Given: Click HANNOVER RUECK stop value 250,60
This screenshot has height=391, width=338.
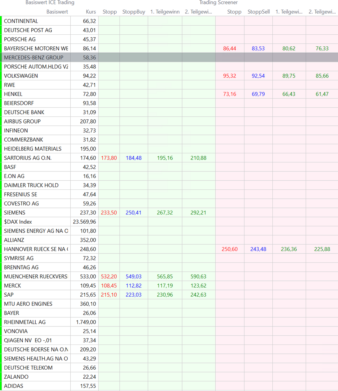Looking at the screenshot, I should pyautogui.click(x=230, y=249).
